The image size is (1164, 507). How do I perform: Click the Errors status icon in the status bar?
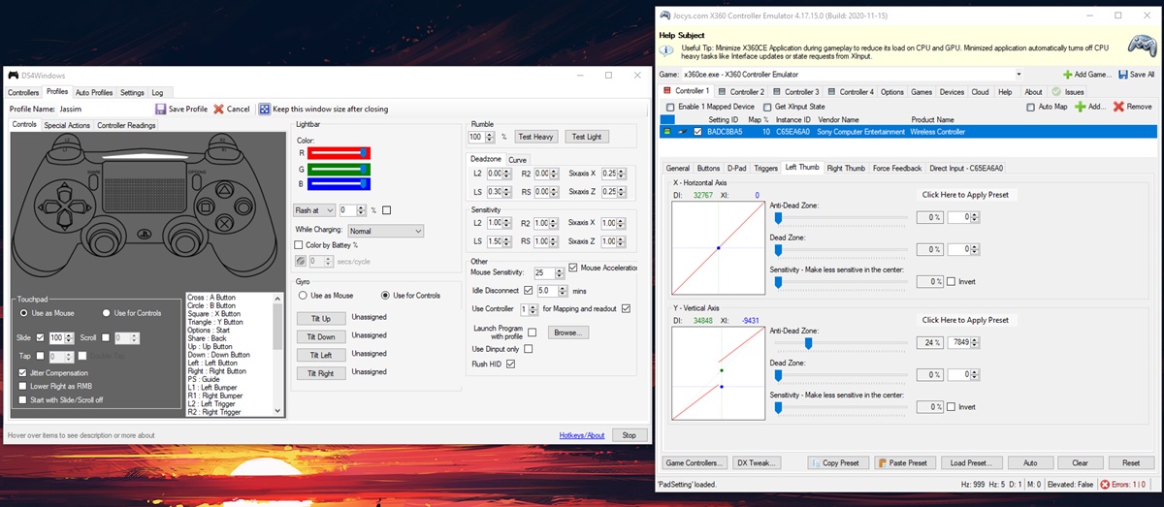[x=1104, y=484]
